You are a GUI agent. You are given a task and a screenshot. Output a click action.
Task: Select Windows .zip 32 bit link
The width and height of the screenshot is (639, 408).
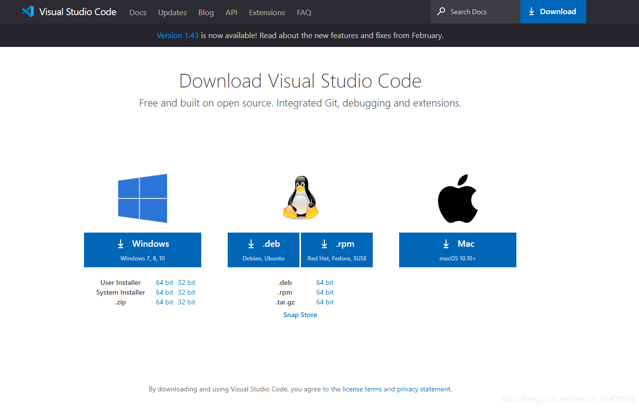[187, 302]
